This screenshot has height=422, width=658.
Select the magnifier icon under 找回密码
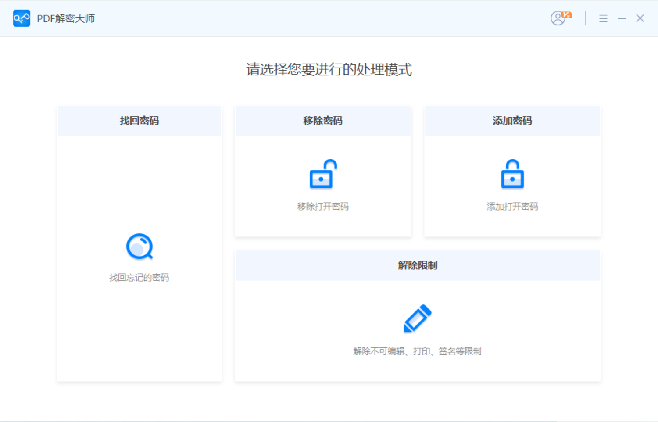pyautogui.click(x=139, y=247)
